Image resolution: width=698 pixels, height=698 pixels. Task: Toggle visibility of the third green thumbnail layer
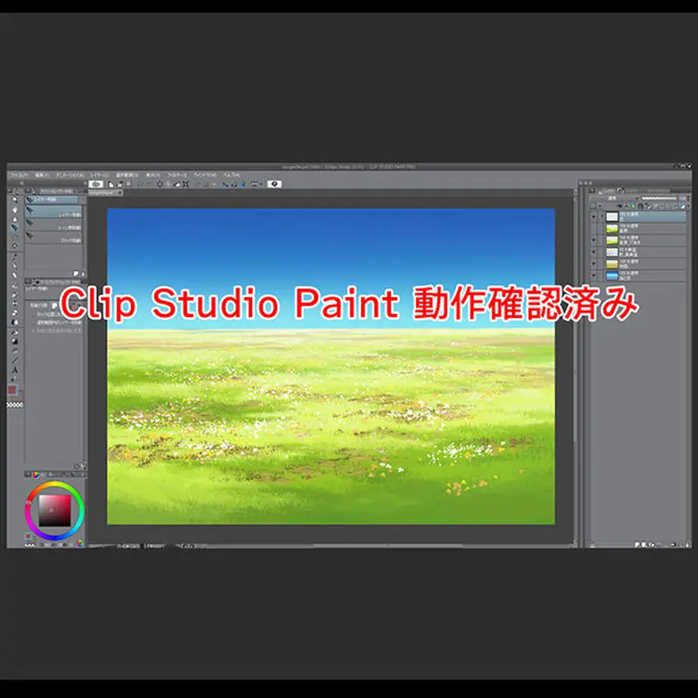593,241
